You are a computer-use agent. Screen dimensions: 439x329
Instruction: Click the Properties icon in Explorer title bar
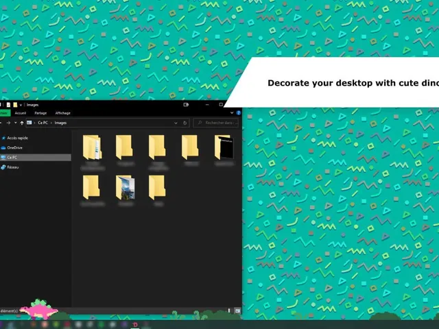[8, 105]
